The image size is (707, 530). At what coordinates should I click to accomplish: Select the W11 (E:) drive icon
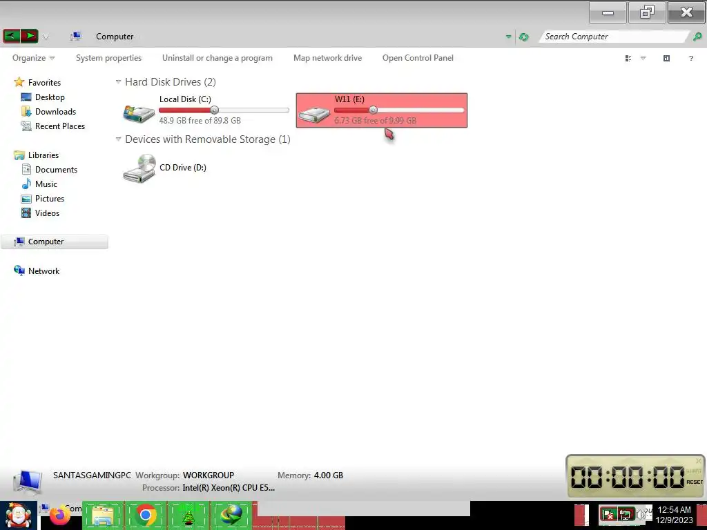point(314,115)
